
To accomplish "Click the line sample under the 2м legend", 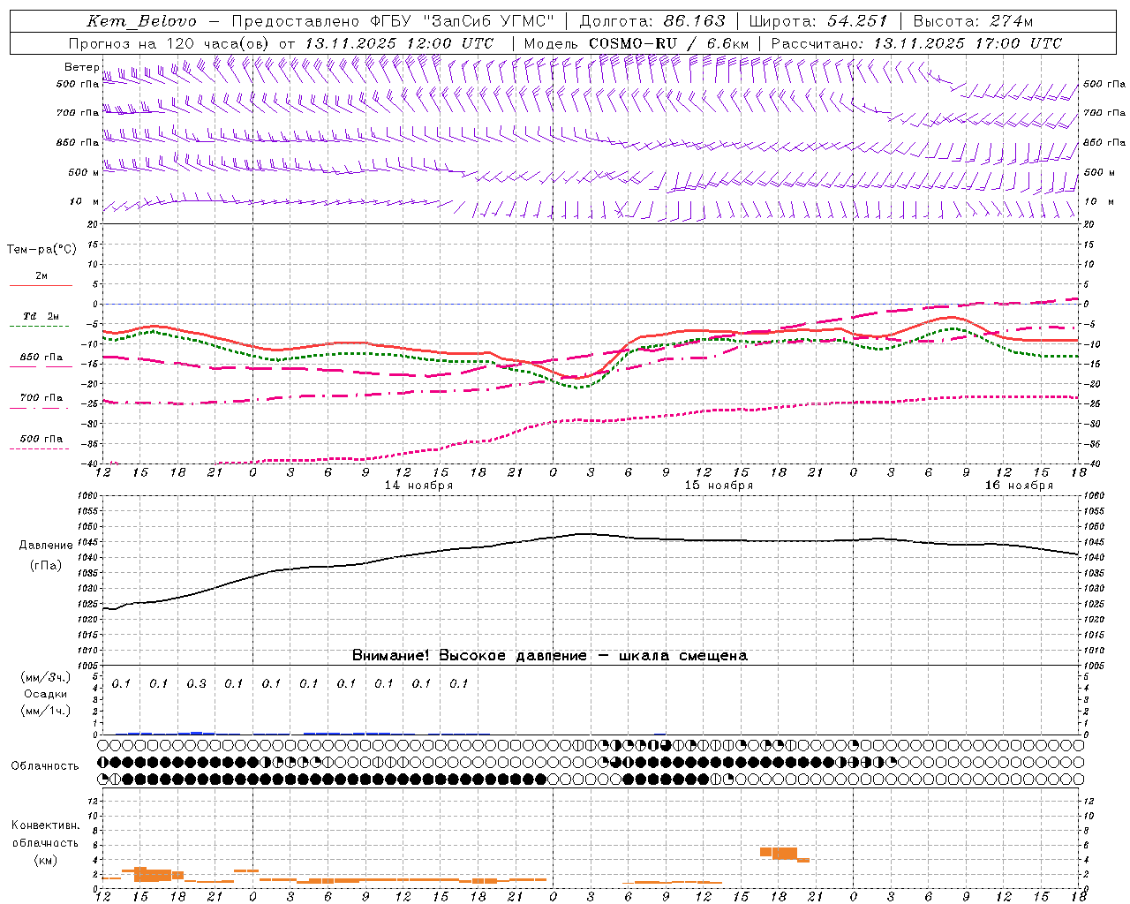I will [x=41, y=285].
